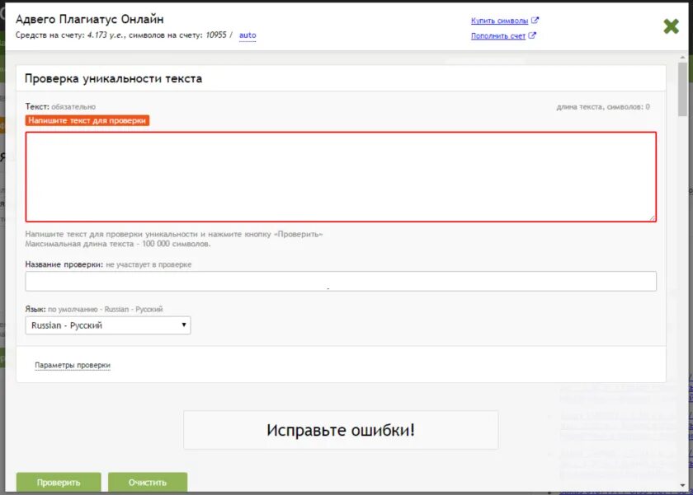The image size is (693, 495).
Task: Click the Исправьте ошибки! message box
Action: [341, 430]
